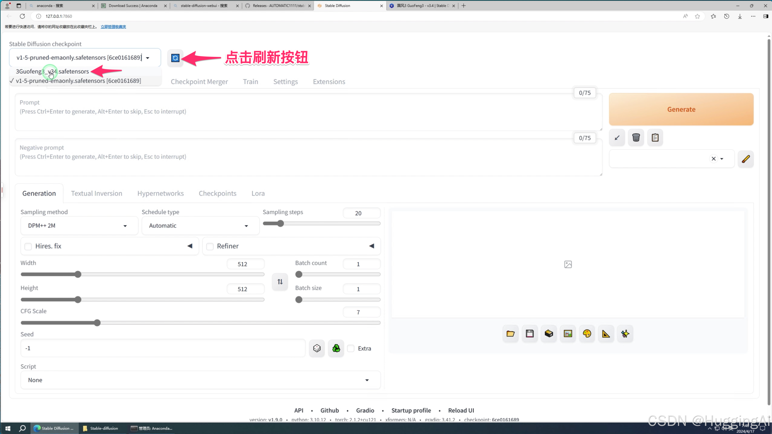Select 3Guofeng3_v34.safetensors from checkpoint list
The width and height of the screenshot is (772, 434).
(x=53, y=71)
